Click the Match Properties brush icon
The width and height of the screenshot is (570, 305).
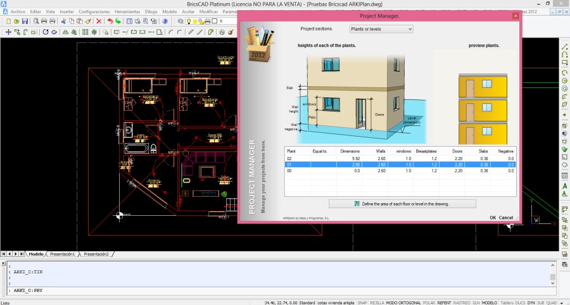tap(88, 22)
